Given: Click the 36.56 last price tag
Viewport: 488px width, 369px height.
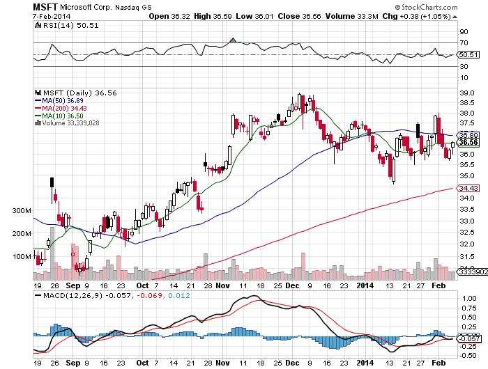Looking at the screenshot, I should pos(468,142).
